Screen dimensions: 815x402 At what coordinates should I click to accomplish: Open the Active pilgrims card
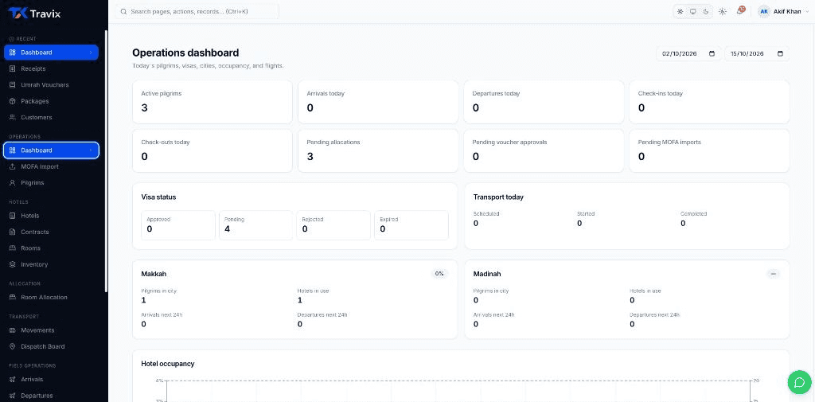[x=212, y=102]
